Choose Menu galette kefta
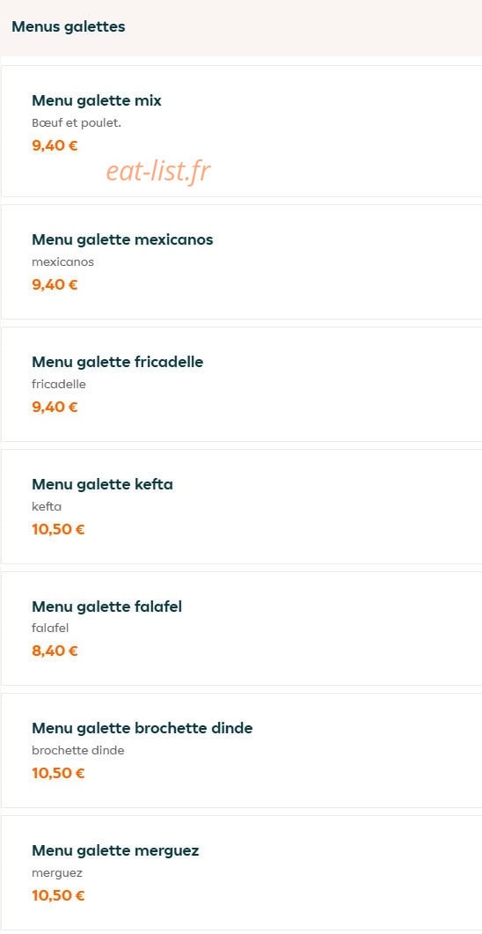The height and width of the screenshot is (934, 482). tap(241, 506)
